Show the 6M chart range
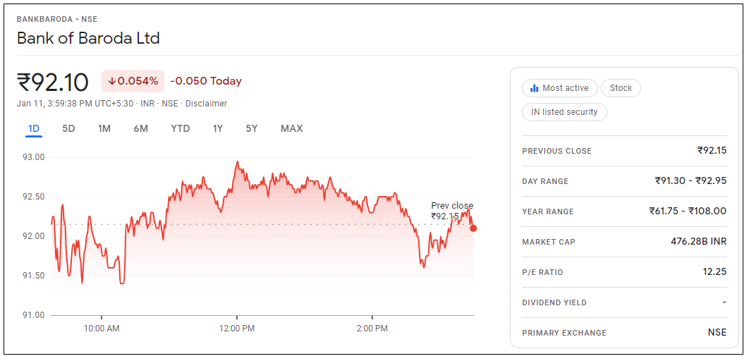The height and width of the screenshot is (361, 749). [x=140, y=128]
